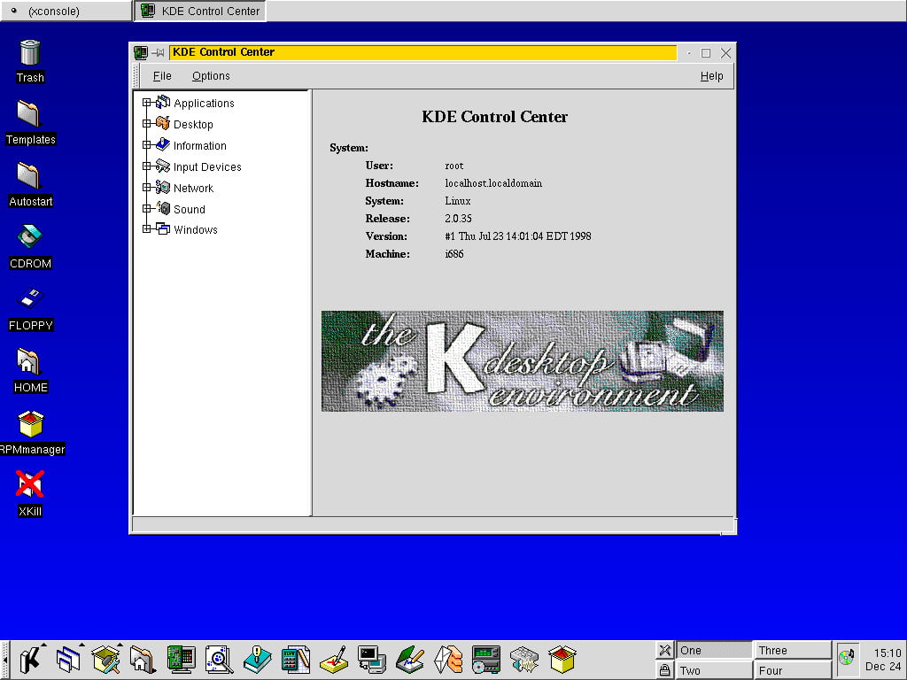
Task: Switch to virtual desktop Three
Action: [x=793, y=650]
